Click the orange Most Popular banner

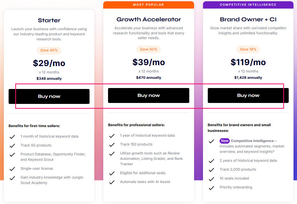[x=148, y=5]
